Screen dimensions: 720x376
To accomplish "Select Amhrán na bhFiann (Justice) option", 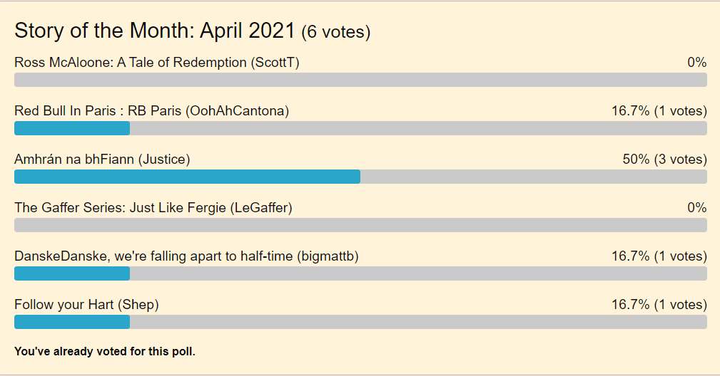I will pos(102,160).
